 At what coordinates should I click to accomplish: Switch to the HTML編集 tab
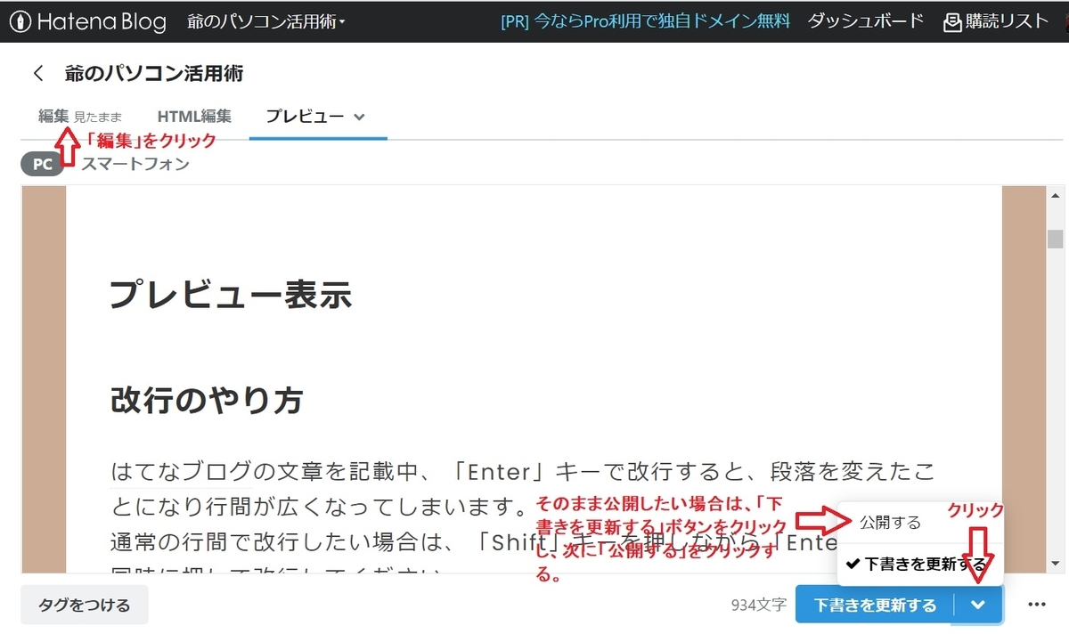click(x=194, y=116)
